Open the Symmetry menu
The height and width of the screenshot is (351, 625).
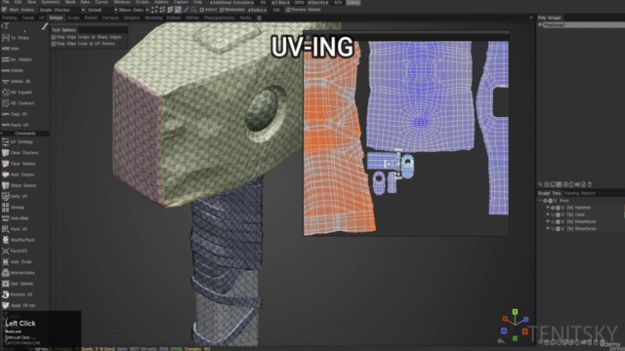(51, 2)
